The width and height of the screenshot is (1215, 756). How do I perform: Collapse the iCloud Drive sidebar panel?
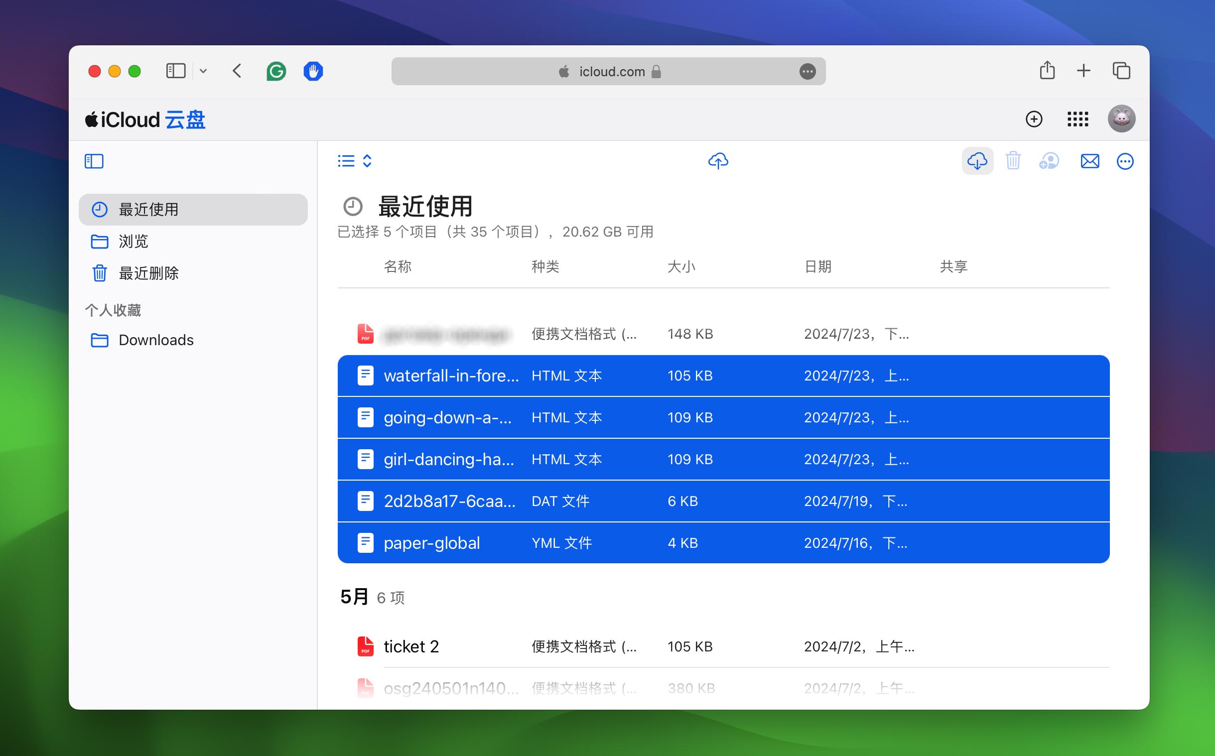pos(94,161)
